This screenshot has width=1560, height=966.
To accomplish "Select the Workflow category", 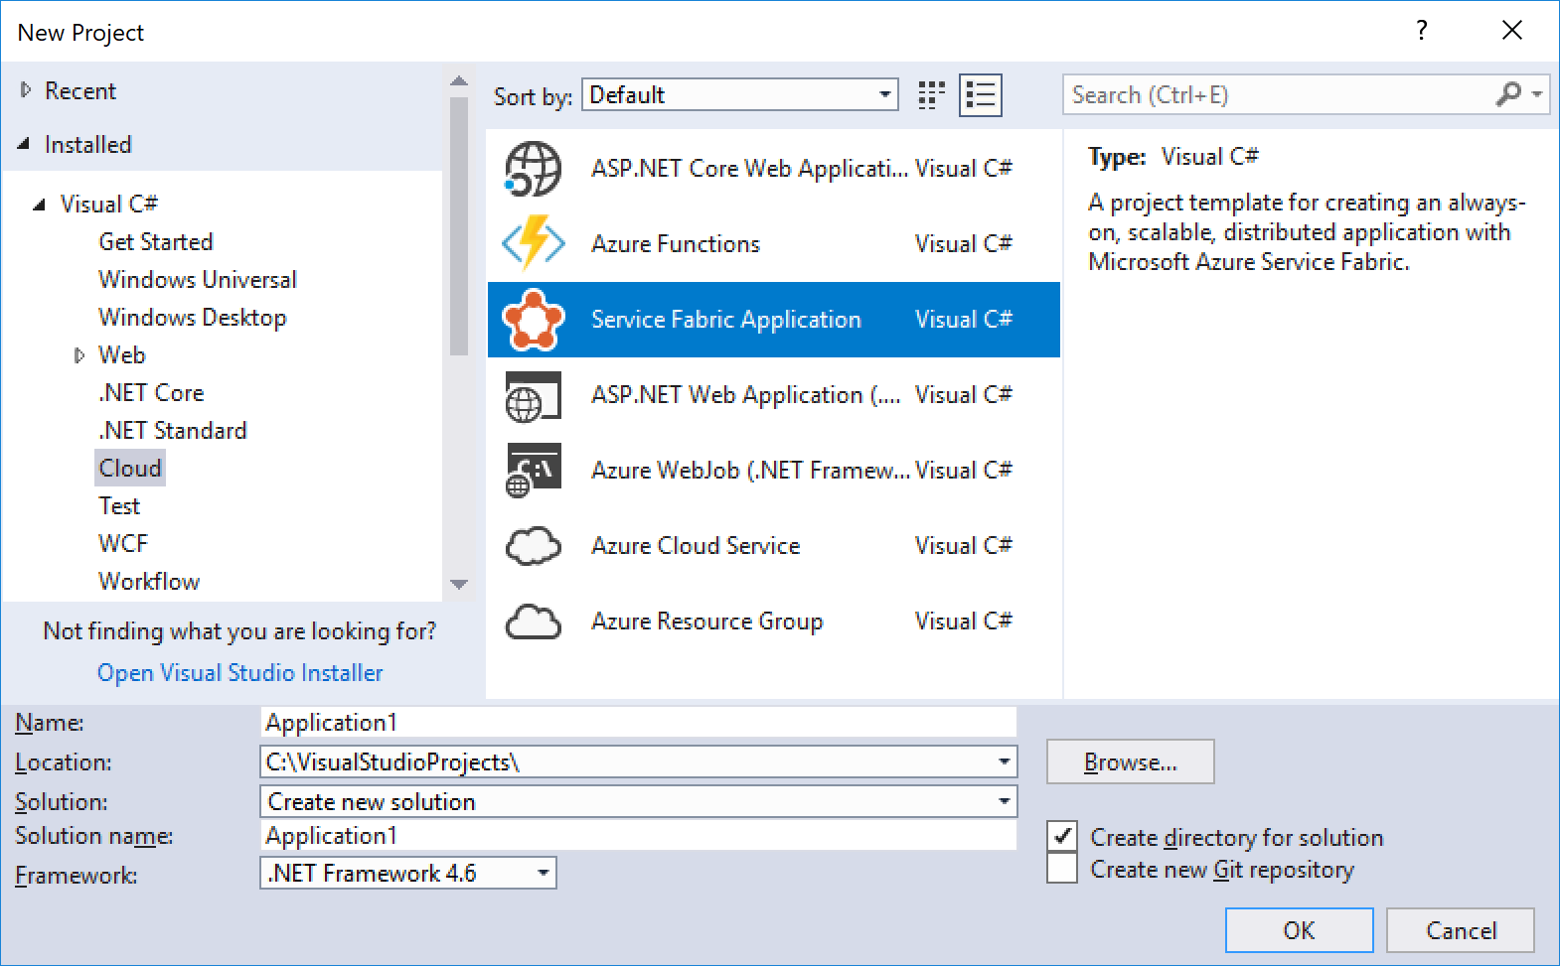I will point(149,582).
